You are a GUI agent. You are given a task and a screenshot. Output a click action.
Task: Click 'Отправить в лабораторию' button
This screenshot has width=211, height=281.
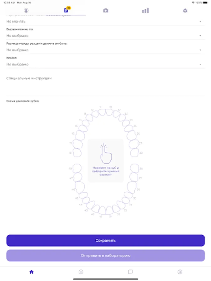click(105, 255)
